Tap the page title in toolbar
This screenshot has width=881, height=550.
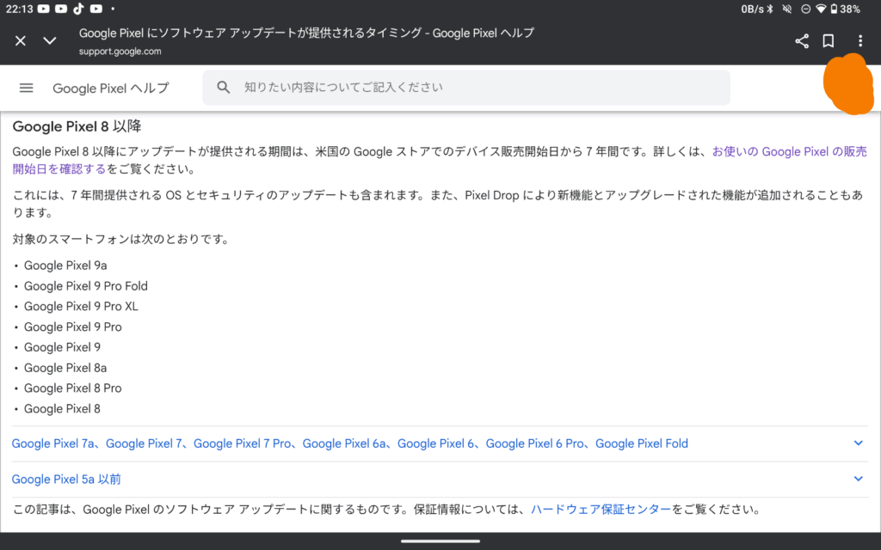tap(306, 34)
